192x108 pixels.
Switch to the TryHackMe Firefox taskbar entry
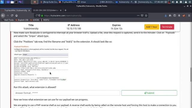(x=68, y=2)
